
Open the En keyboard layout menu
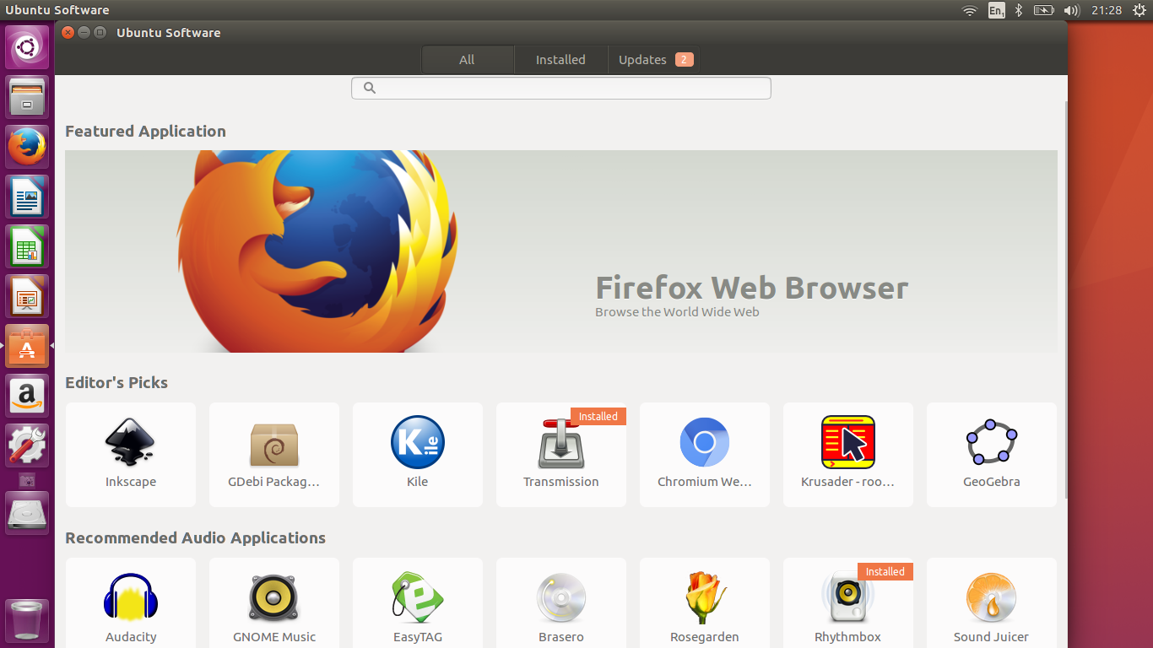click(x=997, y=10)
